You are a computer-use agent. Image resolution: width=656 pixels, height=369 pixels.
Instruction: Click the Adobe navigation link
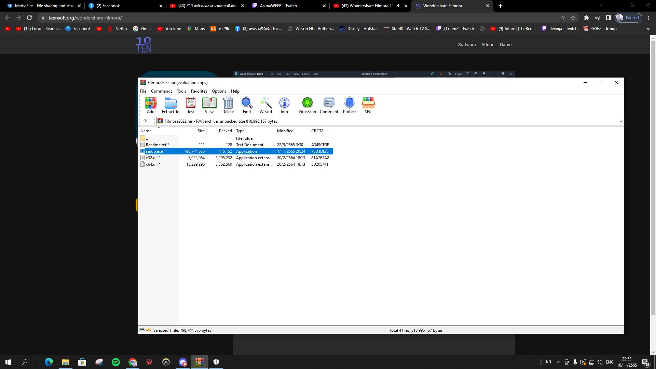(x=488, y=45)
